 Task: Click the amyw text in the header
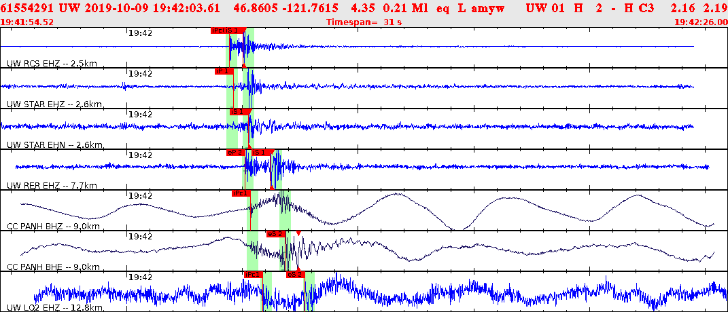point(488,8)
